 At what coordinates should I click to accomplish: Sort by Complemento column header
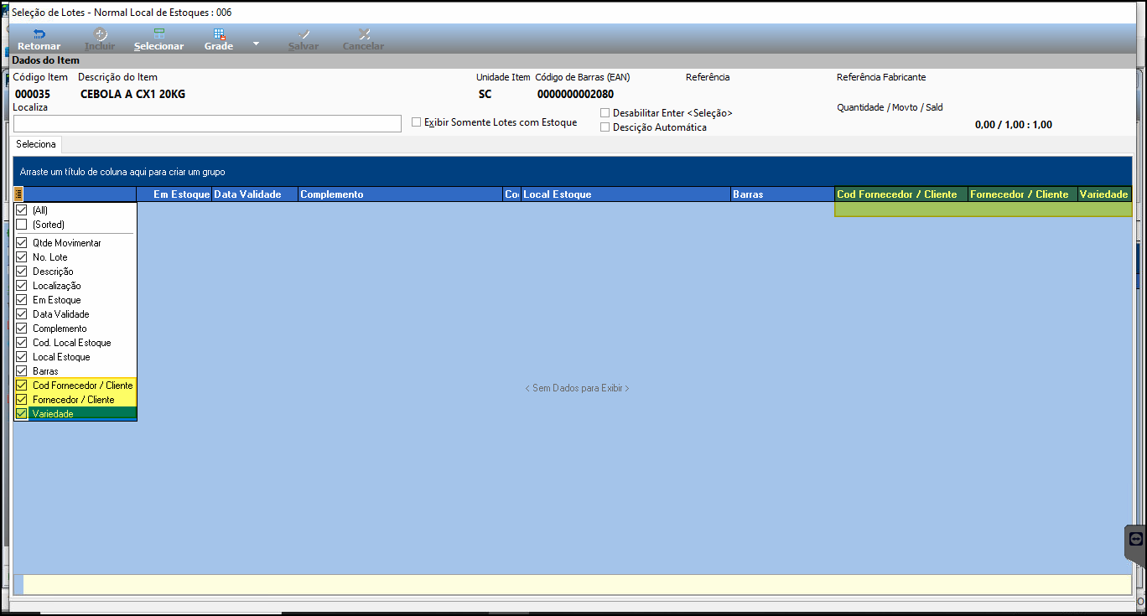click(400, 194)
